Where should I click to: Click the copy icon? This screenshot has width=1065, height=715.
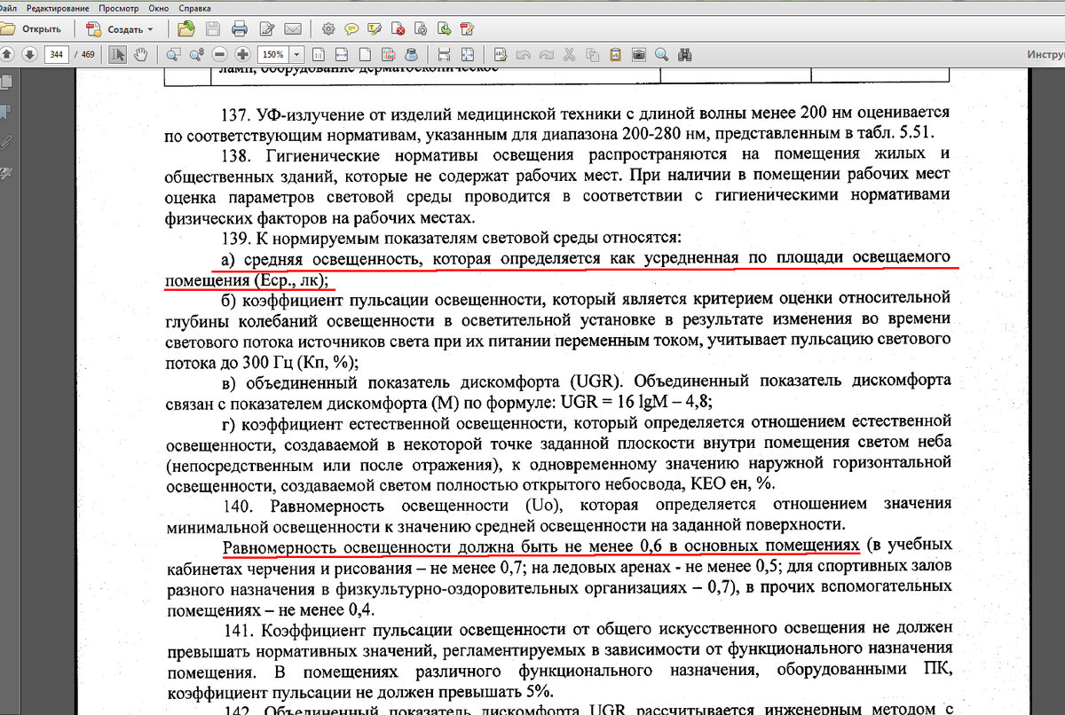pos(592,54)
